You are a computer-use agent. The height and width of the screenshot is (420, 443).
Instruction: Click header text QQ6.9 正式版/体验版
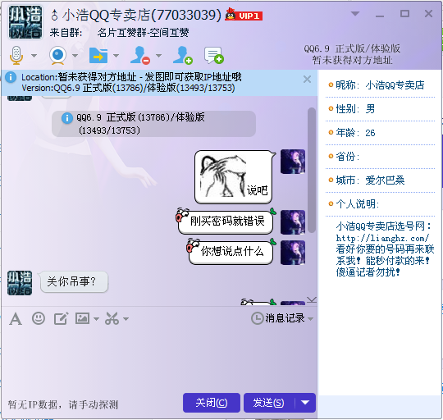(x=352, y=48)
